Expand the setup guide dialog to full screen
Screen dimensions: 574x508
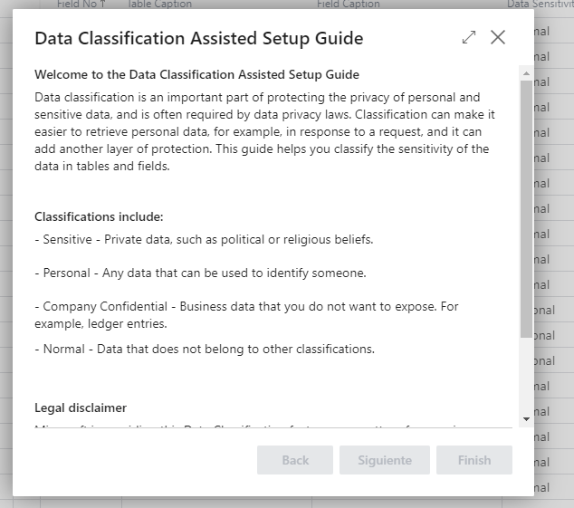(468, 37)
